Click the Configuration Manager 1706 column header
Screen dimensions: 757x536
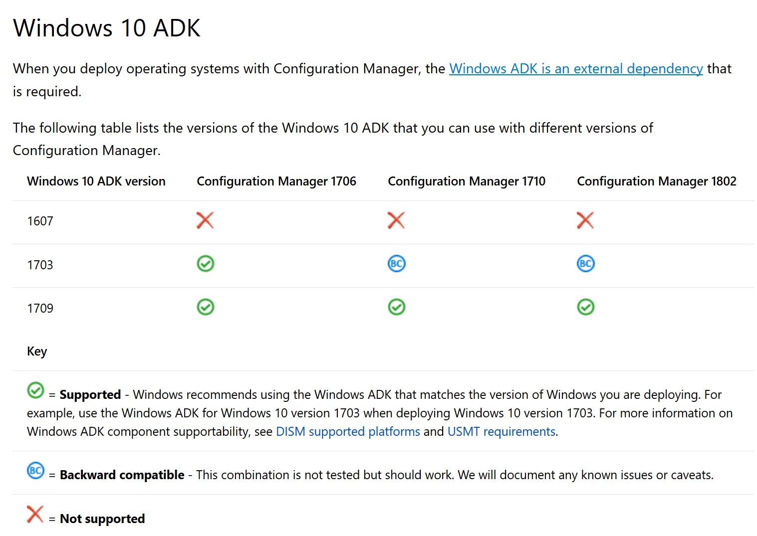point(276,181)
